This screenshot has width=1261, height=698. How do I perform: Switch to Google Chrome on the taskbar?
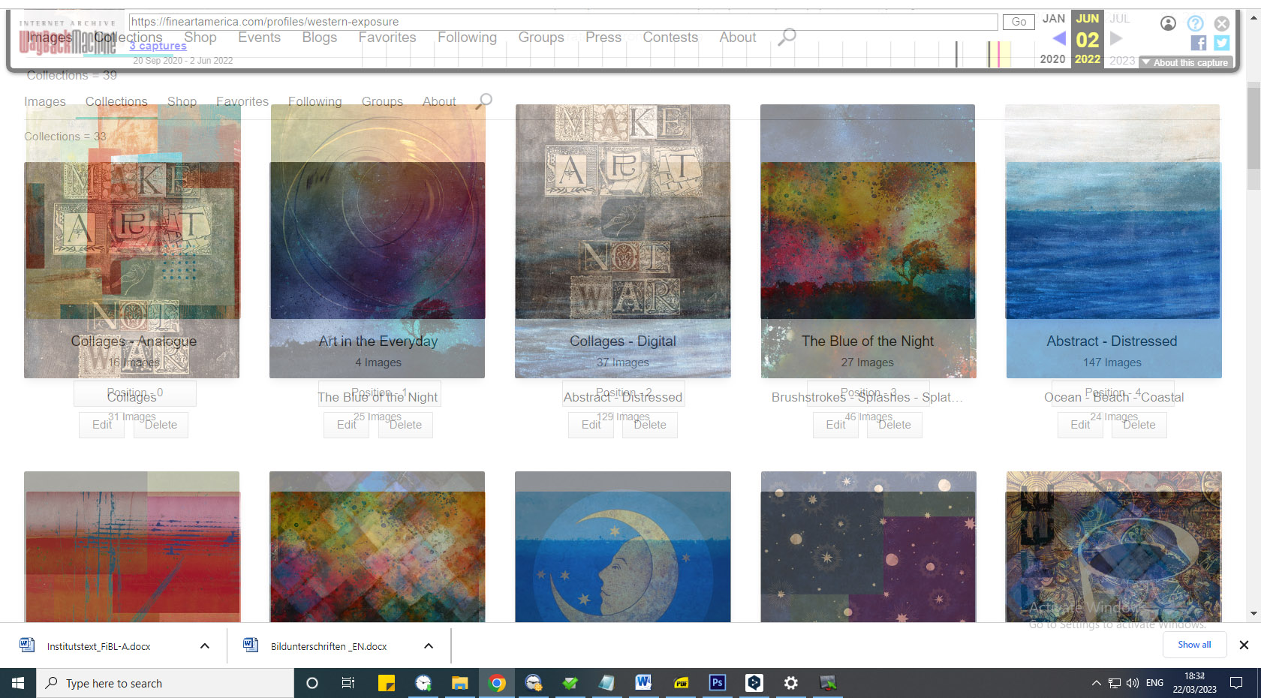coord(496,683)
